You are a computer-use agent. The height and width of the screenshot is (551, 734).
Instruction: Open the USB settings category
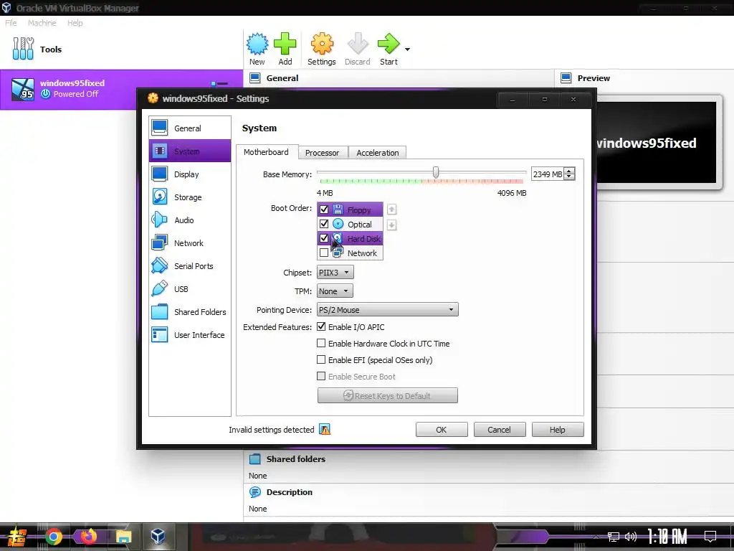[x=189, y=288]
